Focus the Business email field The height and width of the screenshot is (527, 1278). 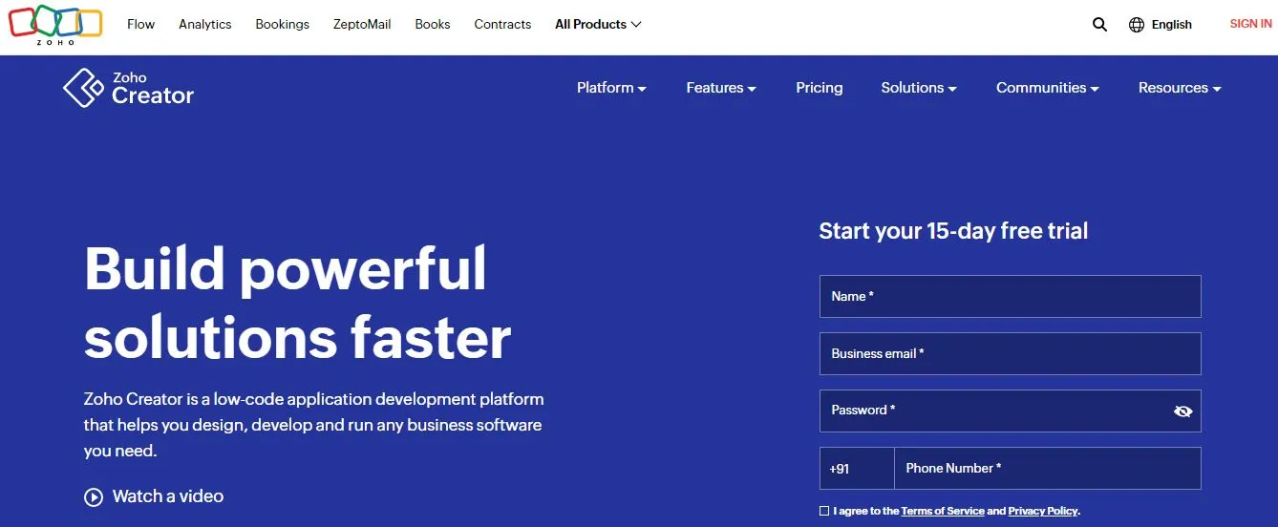1010,353
